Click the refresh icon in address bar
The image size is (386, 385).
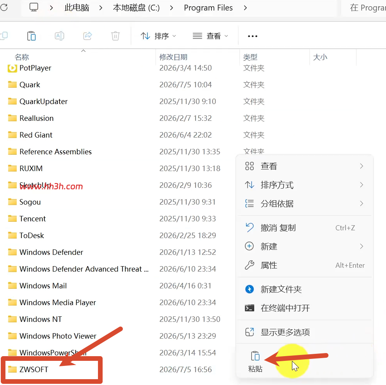click(4, 7)
